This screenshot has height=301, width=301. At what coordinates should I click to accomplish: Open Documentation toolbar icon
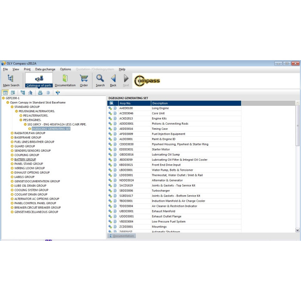65,81
